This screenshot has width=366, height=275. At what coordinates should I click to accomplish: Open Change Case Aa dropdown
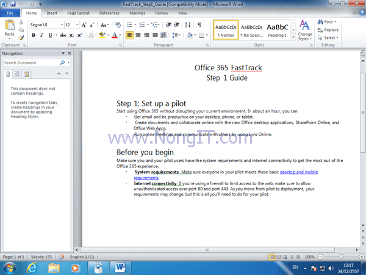pyautogui.click(x=104, y=25)
